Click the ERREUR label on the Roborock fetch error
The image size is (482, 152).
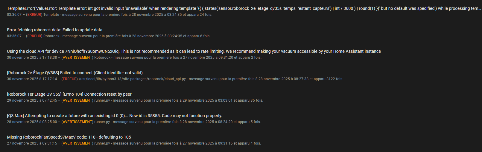click(34, 36)
